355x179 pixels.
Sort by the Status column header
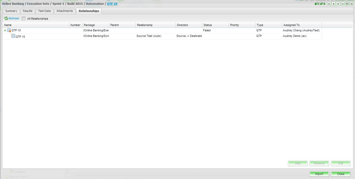pos(208,25)
